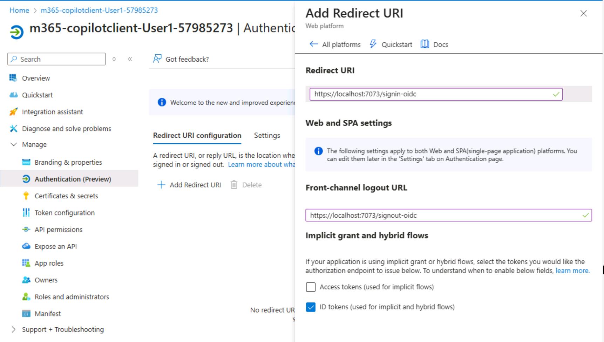
Task: Go back to All platforms
Action: 335,45
